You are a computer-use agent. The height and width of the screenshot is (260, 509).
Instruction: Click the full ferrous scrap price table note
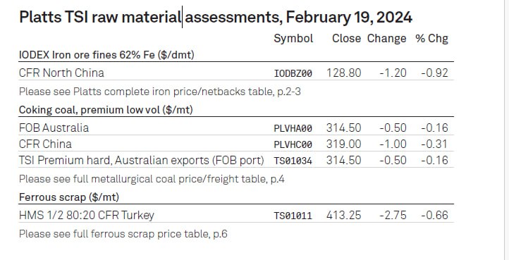tap(123, 234)
